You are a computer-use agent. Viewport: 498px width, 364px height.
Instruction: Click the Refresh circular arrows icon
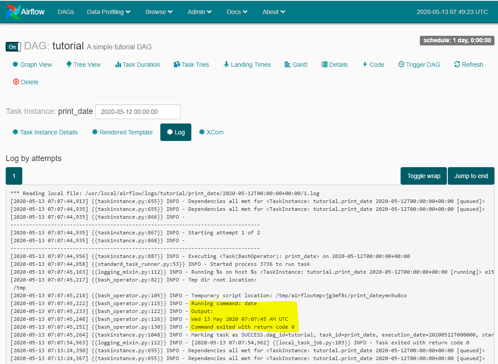tap(457, 65)
